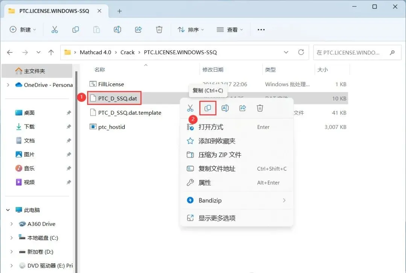Sort by the 名称 column header
406x273 pixels.
pos(100,70)
